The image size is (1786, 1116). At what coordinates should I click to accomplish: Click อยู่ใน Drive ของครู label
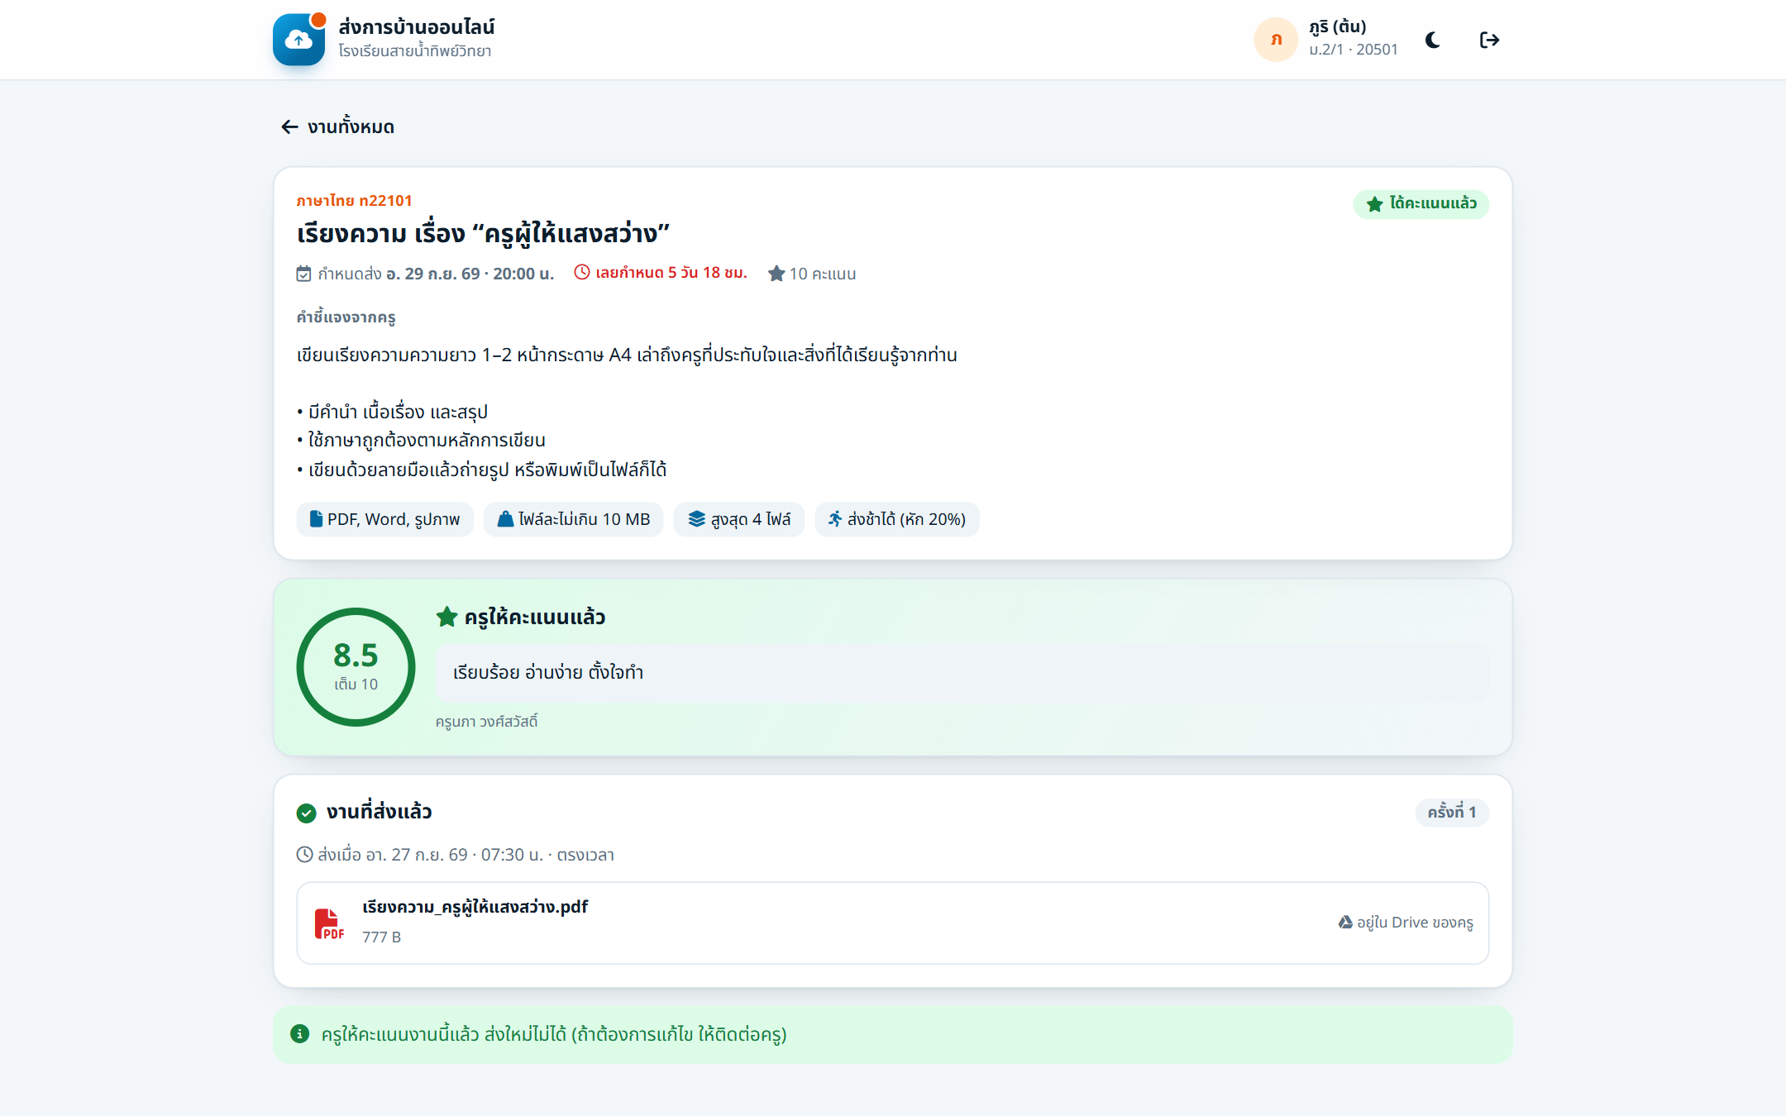[x=1415, y=923]
